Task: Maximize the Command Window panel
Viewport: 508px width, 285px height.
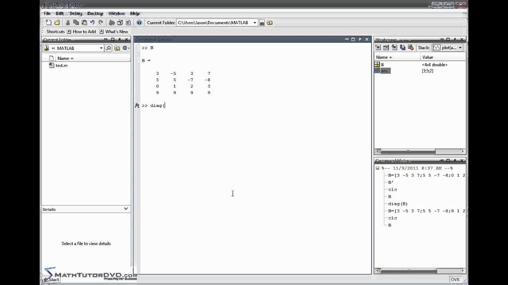Action: (353, 40)
